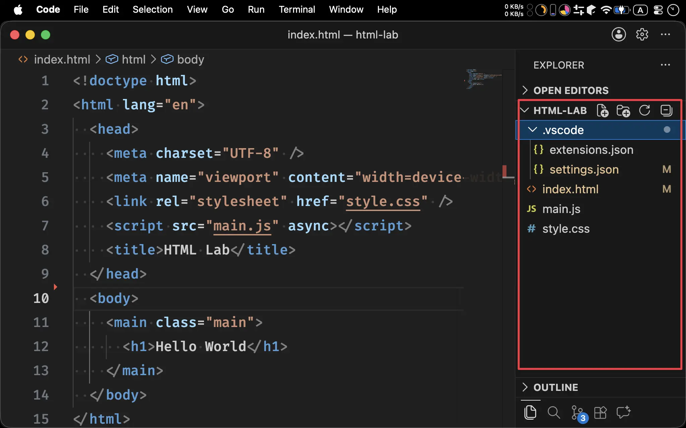The height and width of the screenshot is (428, 686).
Task: Open the View menu
Action: click(197, 10)
